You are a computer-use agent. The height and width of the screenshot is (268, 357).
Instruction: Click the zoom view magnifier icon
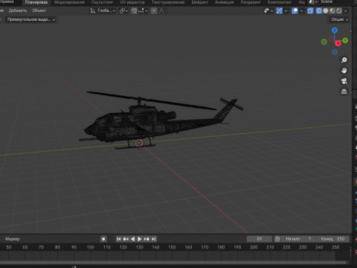344,60
